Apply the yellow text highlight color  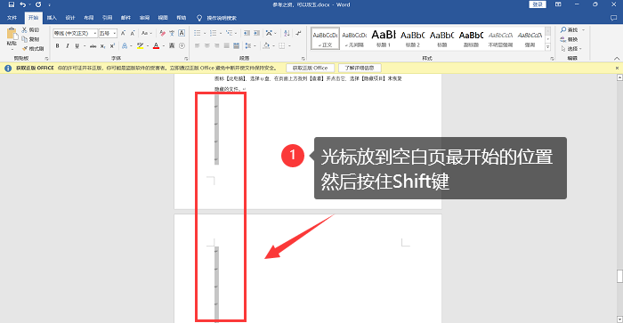(140, 46)
